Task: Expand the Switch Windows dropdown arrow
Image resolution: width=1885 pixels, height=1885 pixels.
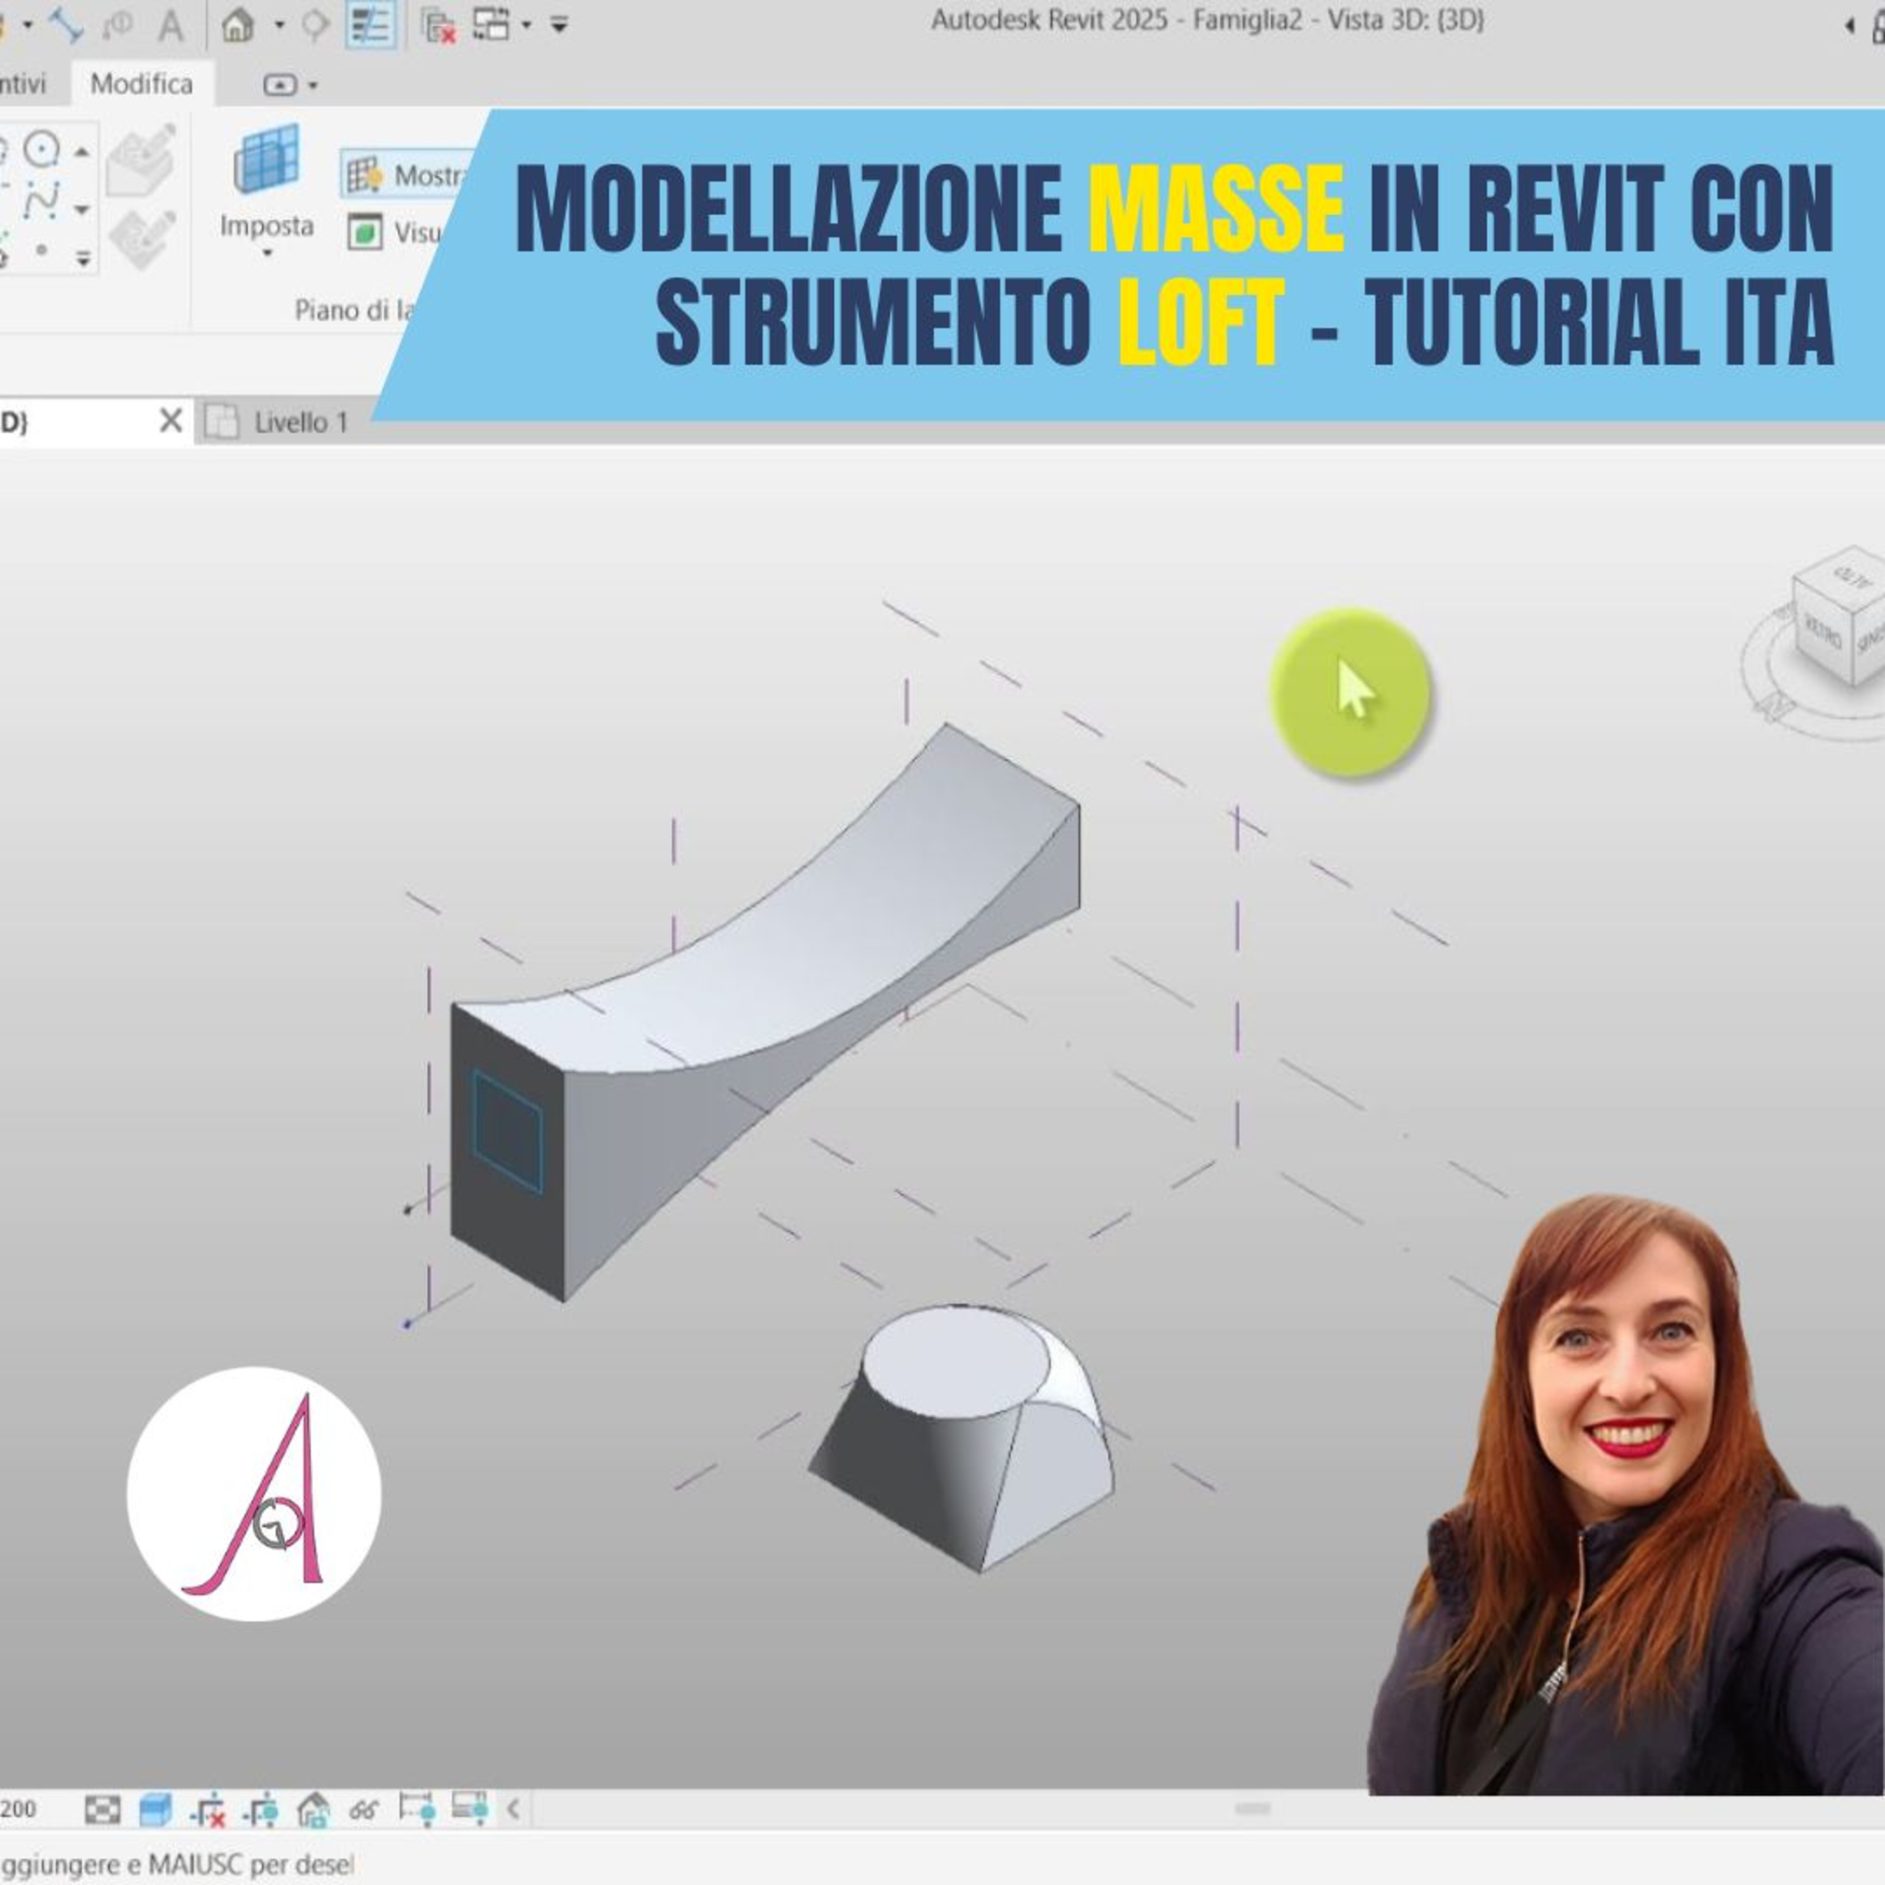Action: tap(527, 25)
